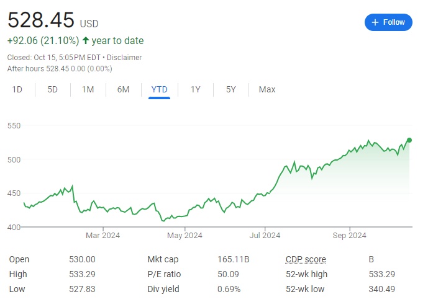Screen dimensions: 433x302
Task: Switch chart to 5Y range
Action: coord(230,89)
